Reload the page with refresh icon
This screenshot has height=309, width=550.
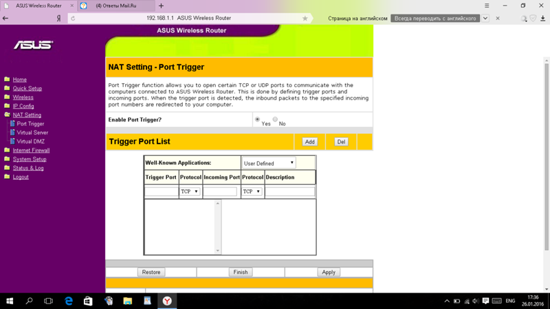pos(73,19)
